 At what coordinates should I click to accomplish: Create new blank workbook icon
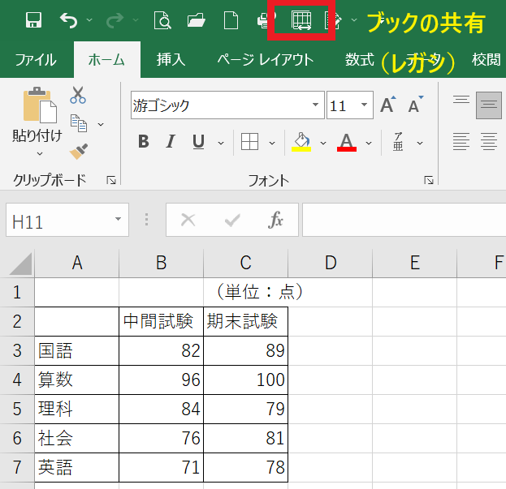tap(231, 20)
